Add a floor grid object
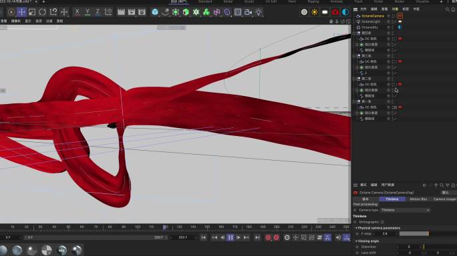 [238, 12]
